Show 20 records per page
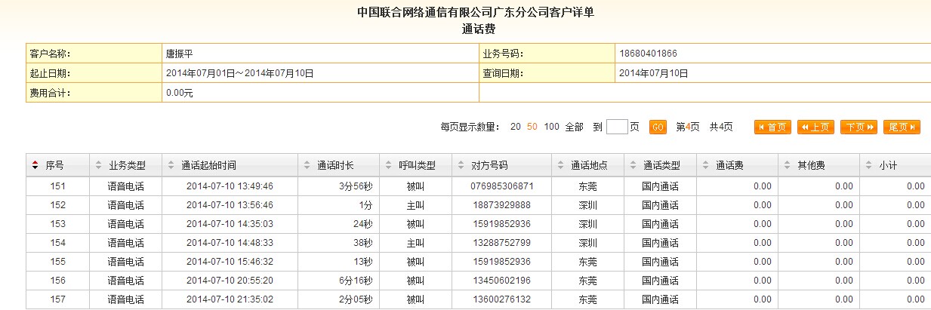The width and height of the screenshot is (931, 310). point(516,127)
